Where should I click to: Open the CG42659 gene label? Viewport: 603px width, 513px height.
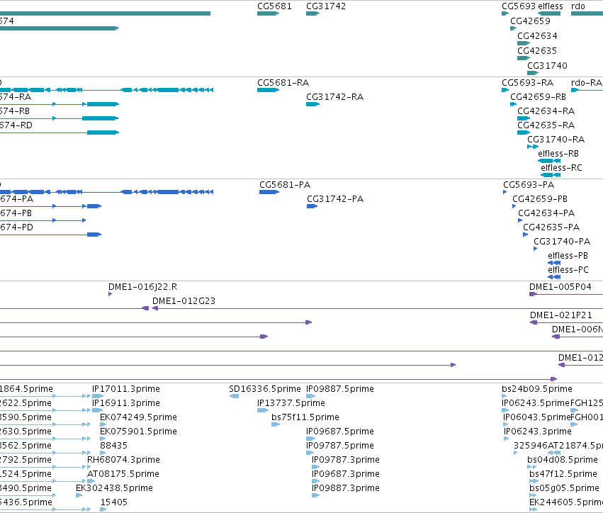tap(530, 21)
